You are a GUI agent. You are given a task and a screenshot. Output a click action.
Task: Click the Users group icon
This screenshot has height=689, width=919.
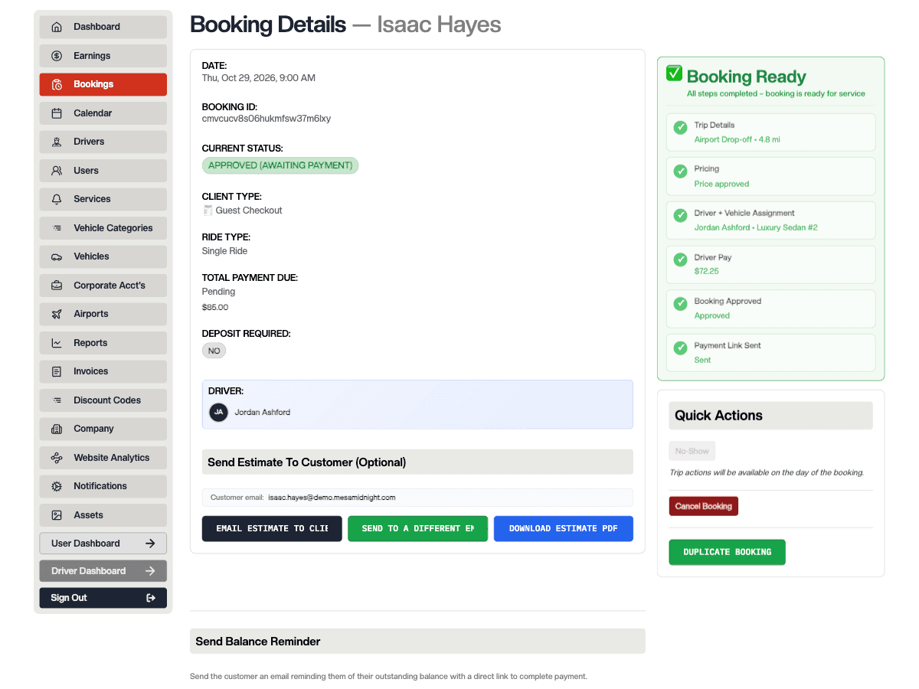57,171
